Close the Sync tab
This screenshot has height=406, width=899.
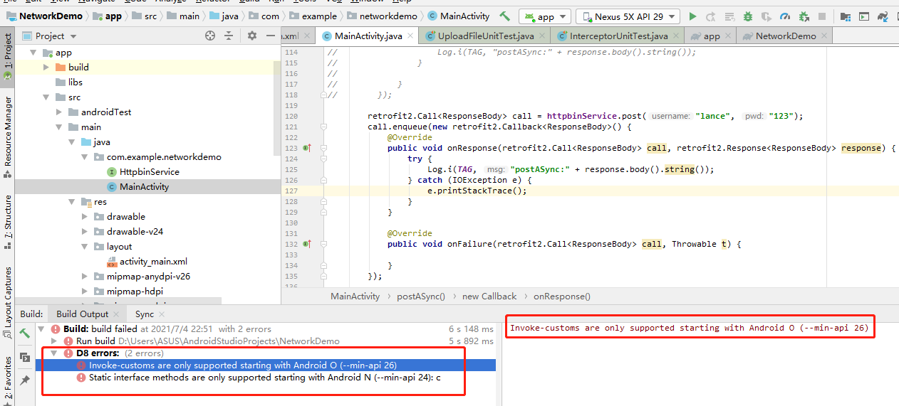(x=162, y=314)
